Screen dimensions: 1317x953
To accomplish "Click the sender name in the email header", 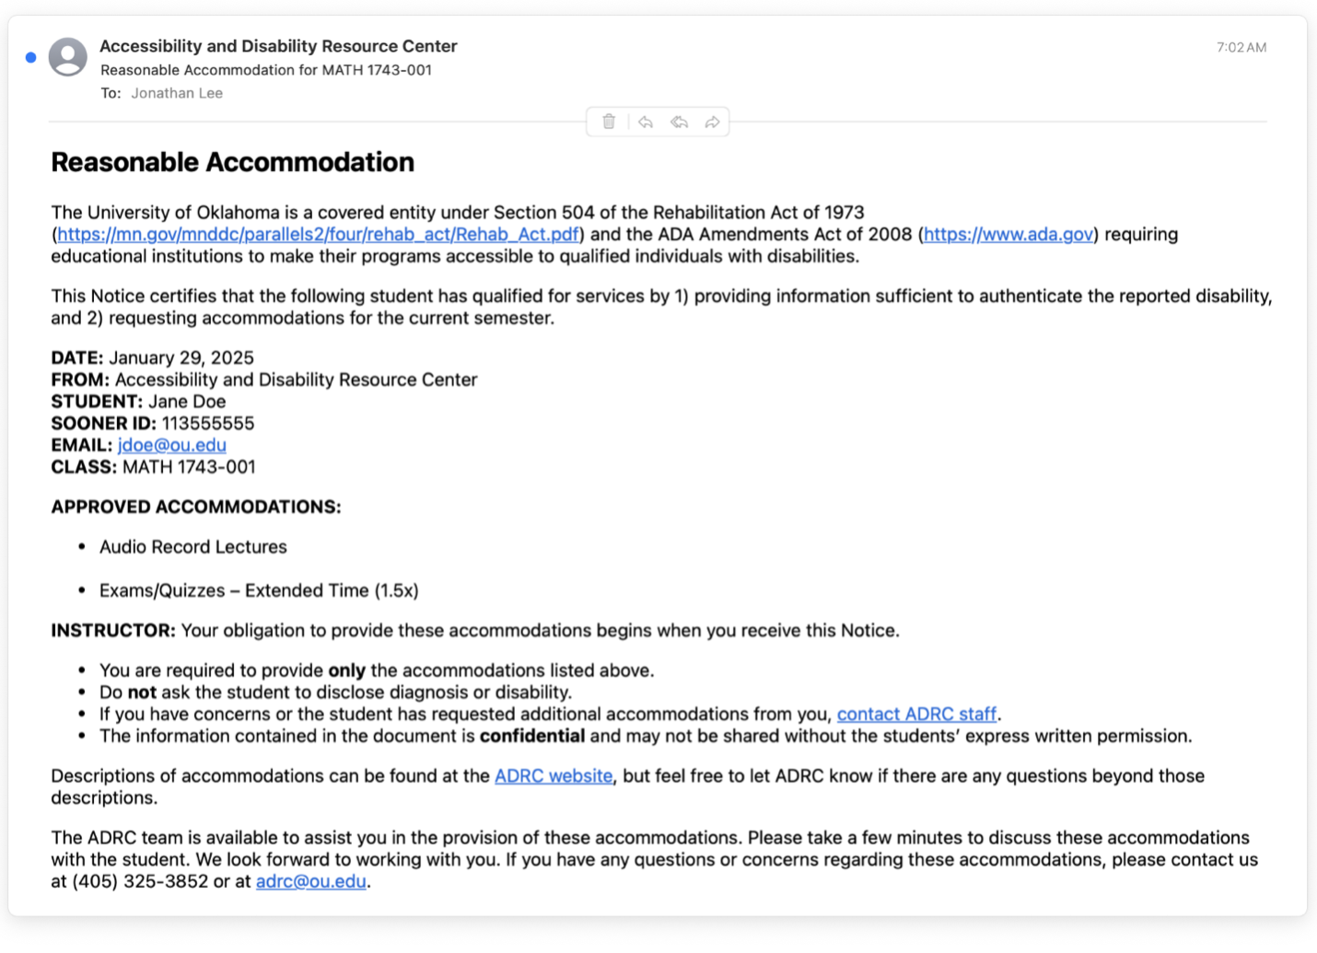I will [x=278, y=46].
